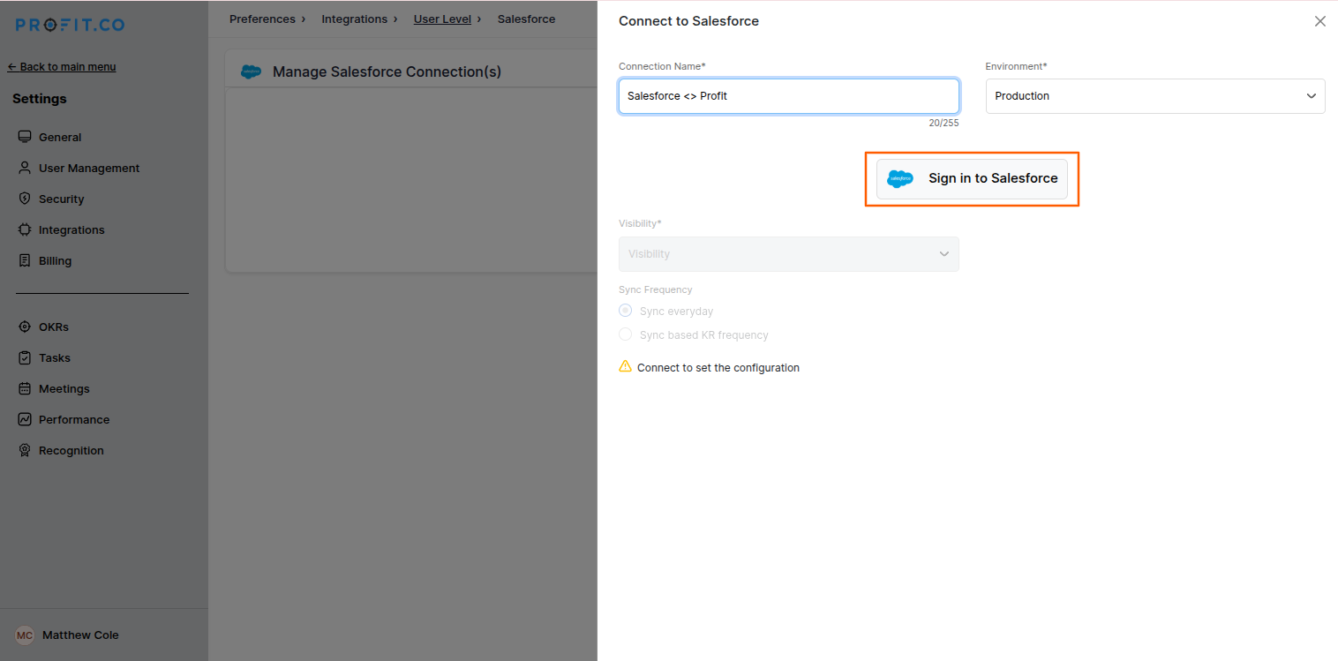The height and width of the screenshot is (661, 1338).
Task: Click the yellow warning triangle icon
Action: 625,366
